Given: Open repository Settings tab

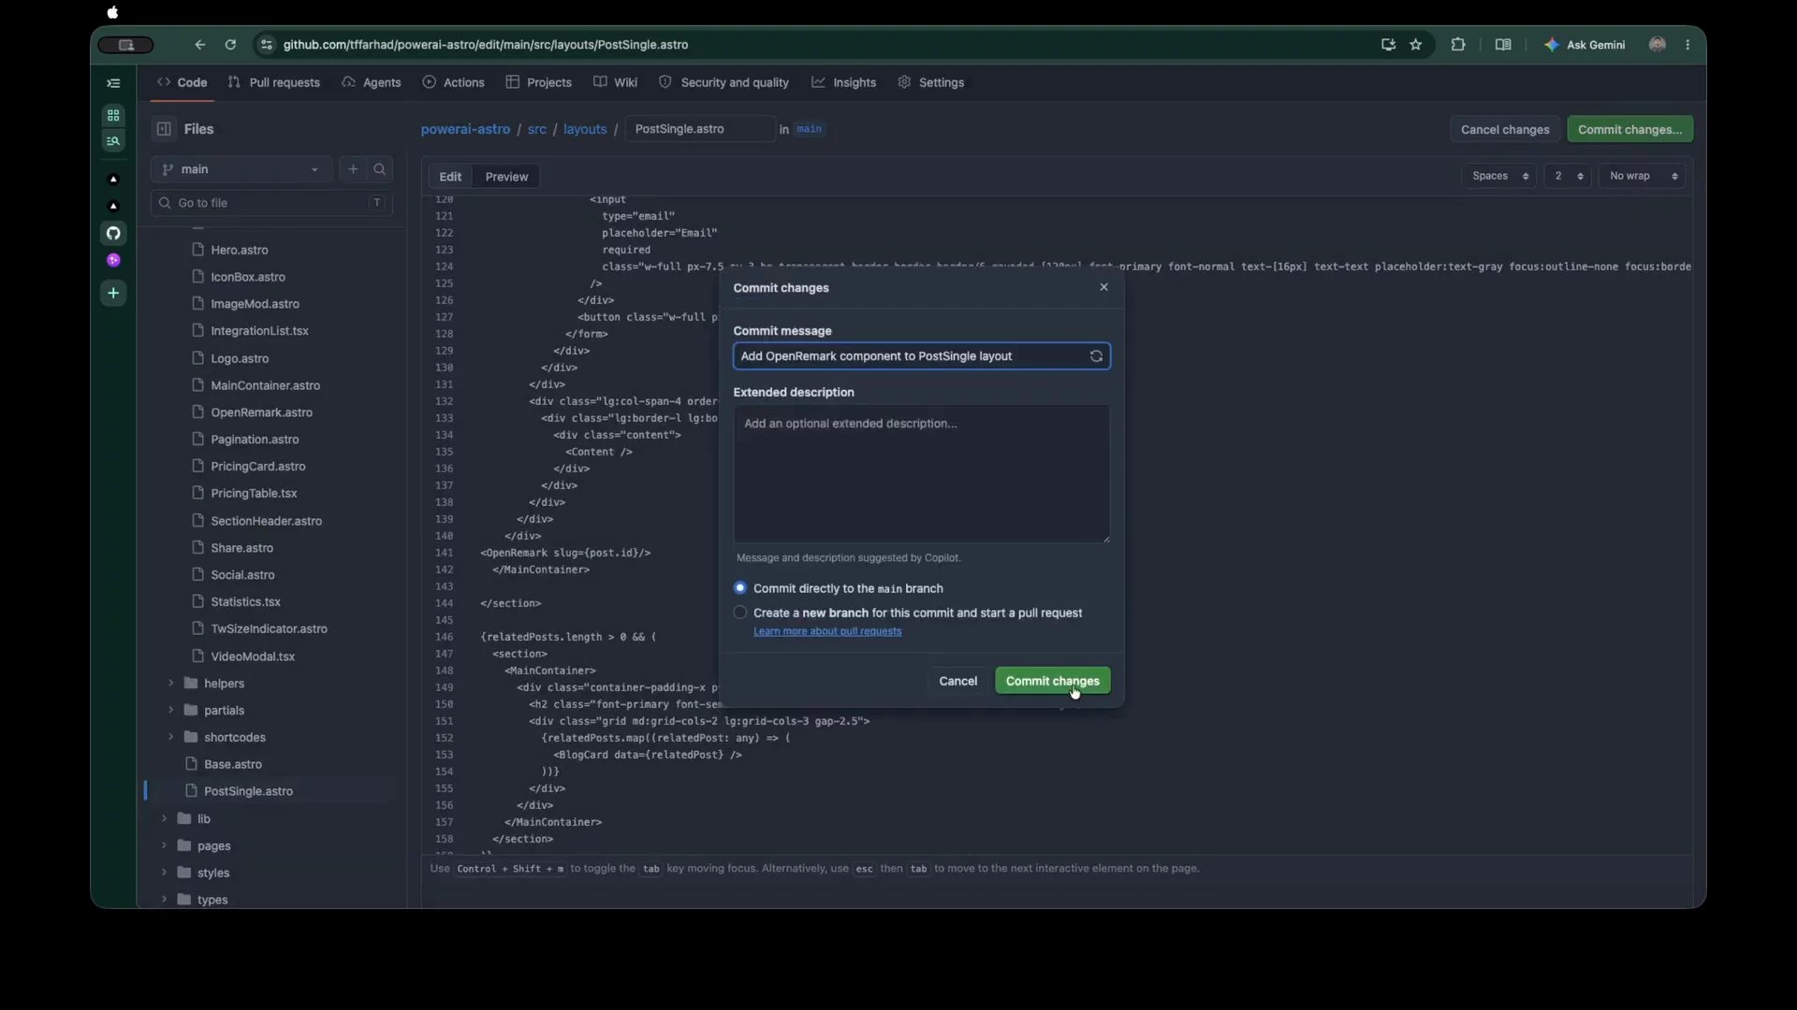Looking at the screenshot, I should [931, 82].
